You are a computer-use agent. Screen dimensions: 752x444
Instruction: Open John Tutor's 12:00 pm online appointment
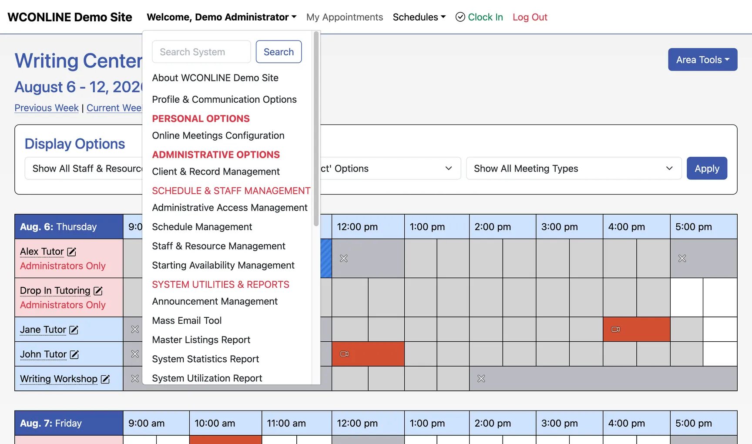tap(368, 354)
